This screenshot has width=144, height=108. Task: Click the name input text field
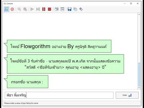[x=59, y=95]
